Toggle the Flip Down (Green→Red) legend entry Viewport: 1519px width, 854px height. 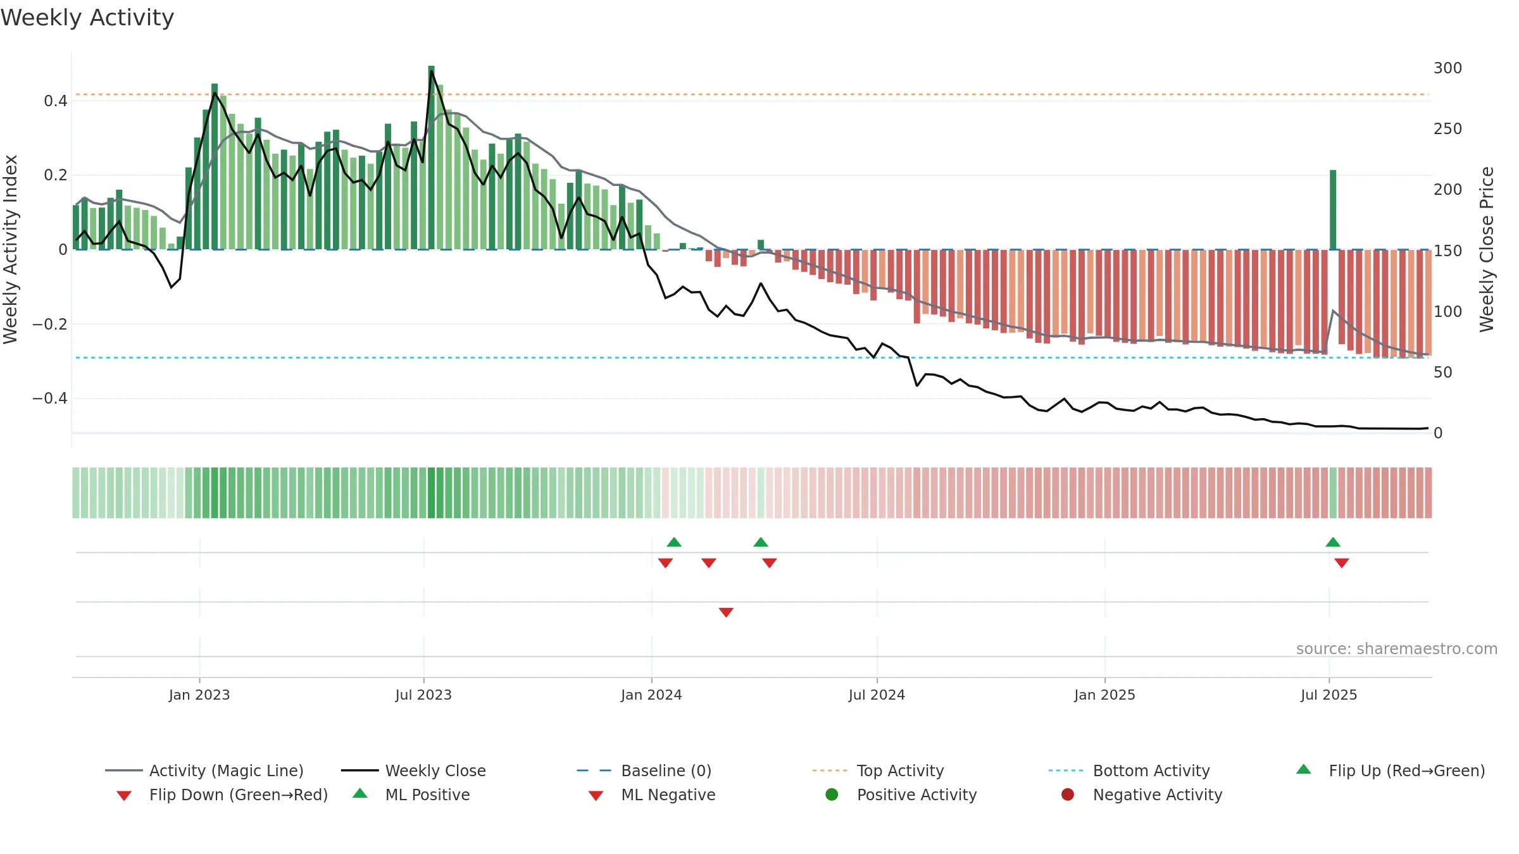point(222,795)
